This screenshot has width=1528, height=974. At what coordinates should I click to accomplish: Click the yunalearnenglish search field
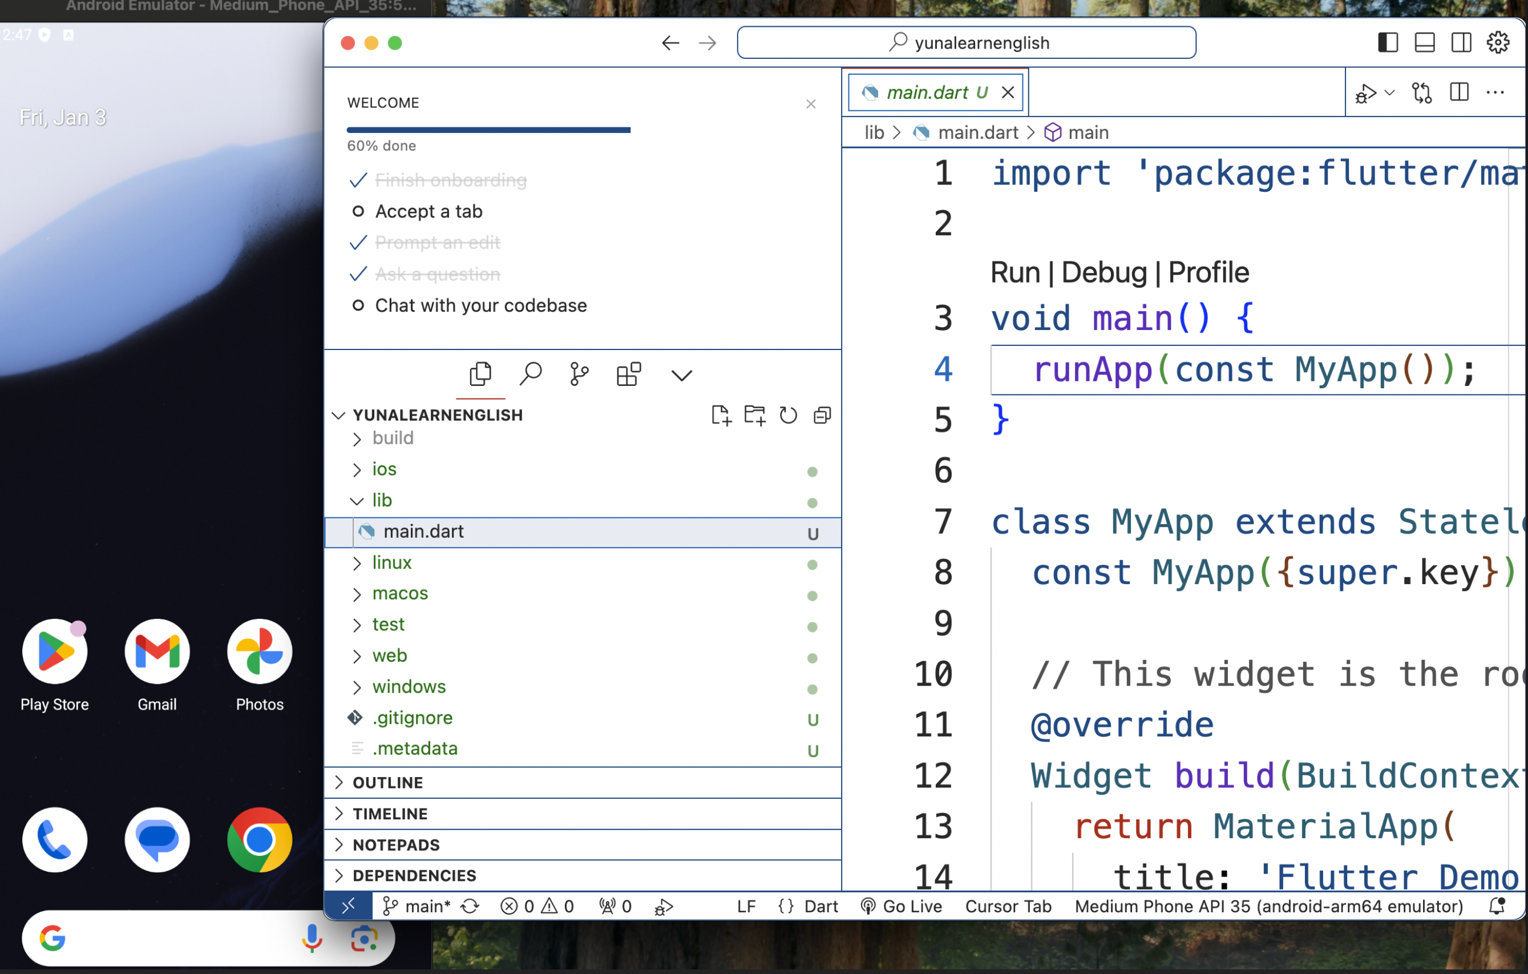[x=967, y=43]
